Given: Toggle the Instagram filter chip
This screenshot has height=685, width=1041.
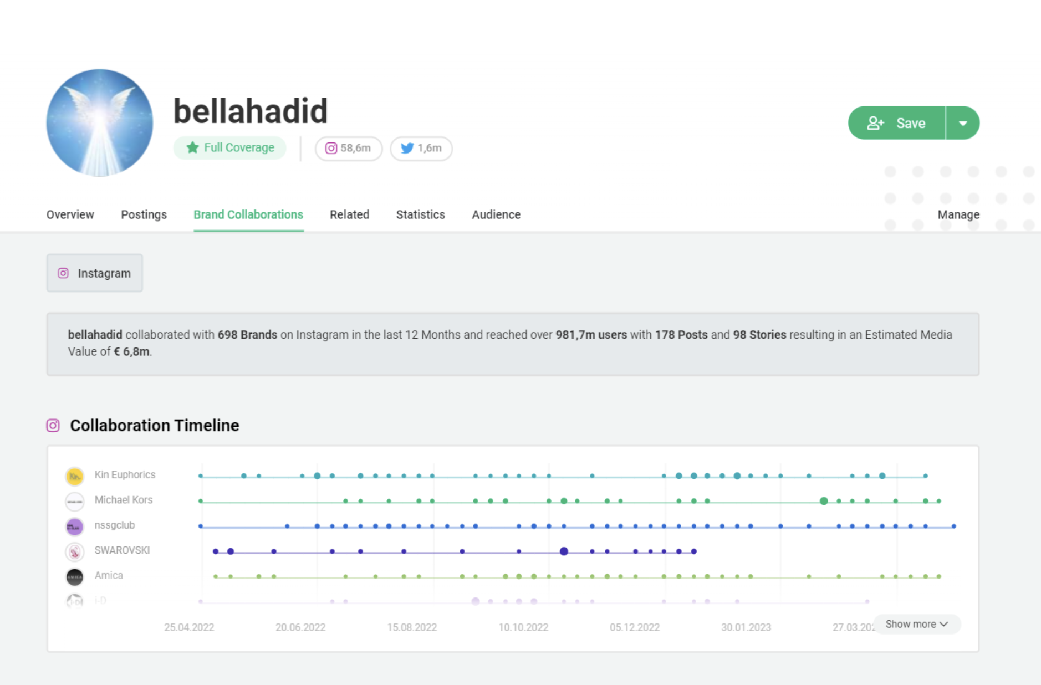Looking at the screenshot, I should [94, 273].
